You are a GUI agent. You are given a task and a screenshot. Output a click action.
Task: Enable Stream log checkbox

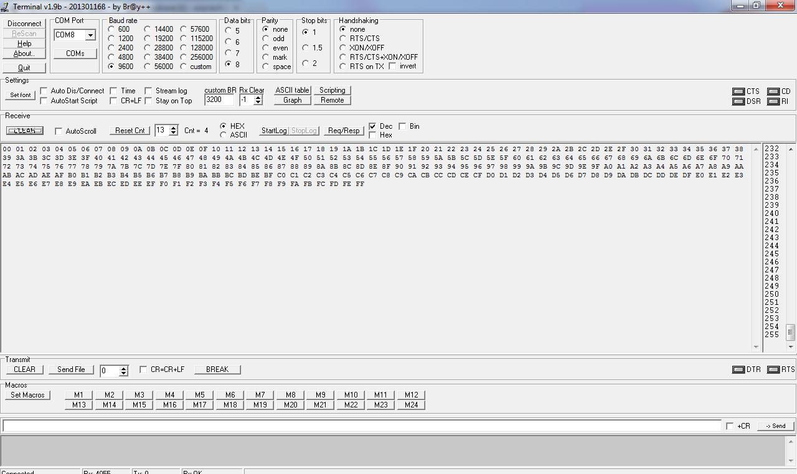click(x=148, y=91)
